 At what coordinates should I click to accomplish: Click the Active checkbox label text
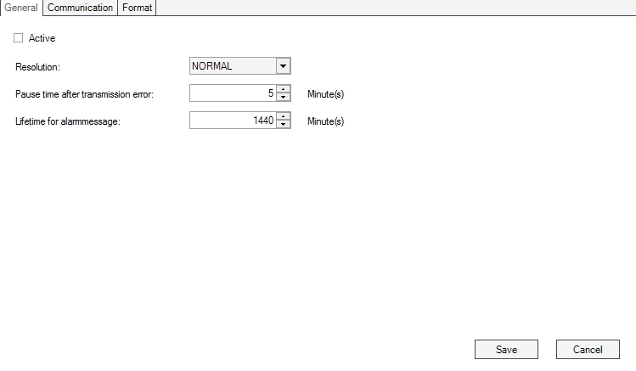click(x=42, y=38)
